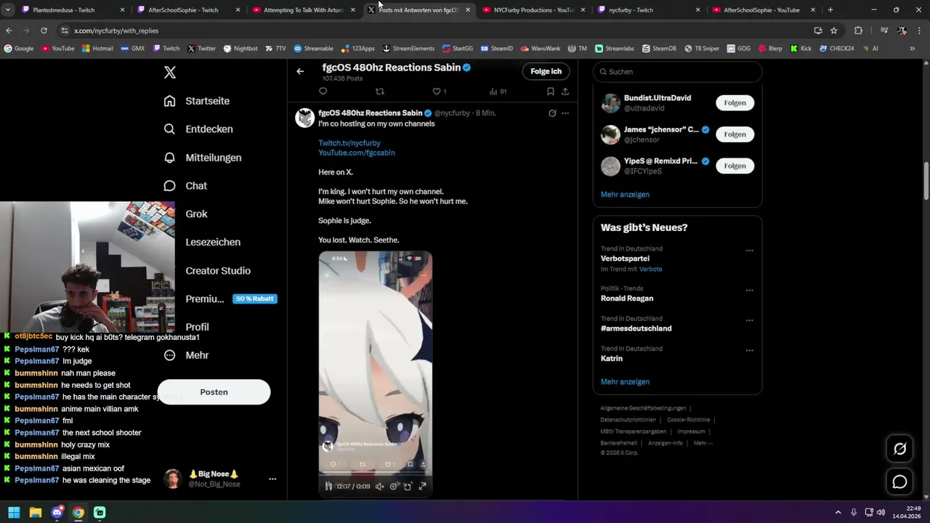Pause the embedded video
The height and width of the screenshot is (523, 930).
coord(328,486)
